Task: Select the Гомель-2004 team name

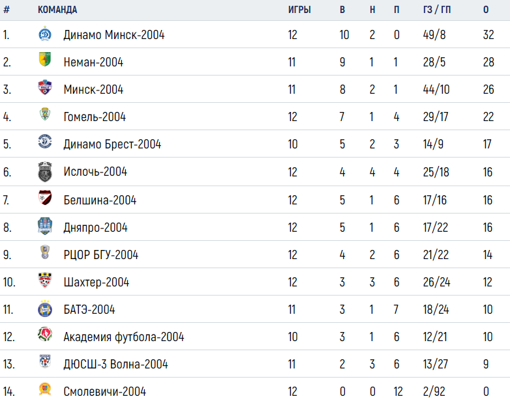Action: tap(95, 117)
